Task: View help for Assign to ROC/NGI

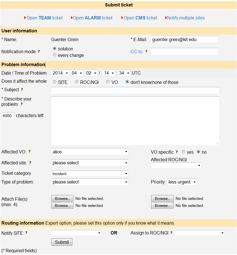Action: pyautogui.click(x=171, y=233)
